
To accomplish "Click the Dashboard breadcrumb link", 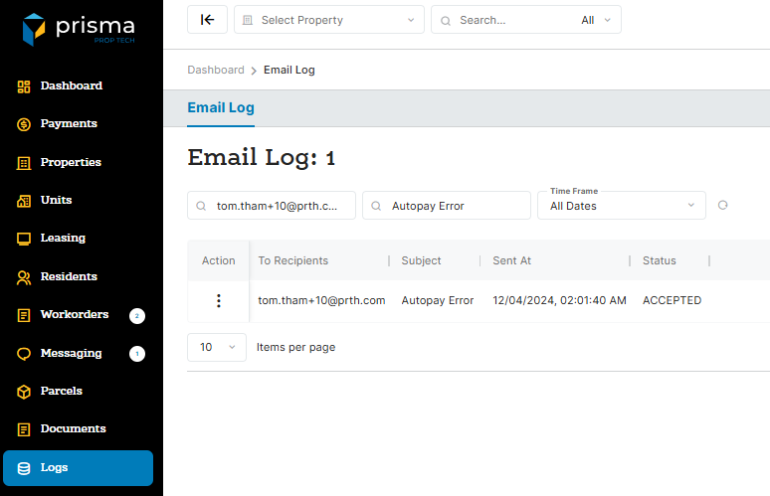I will 216,71.
